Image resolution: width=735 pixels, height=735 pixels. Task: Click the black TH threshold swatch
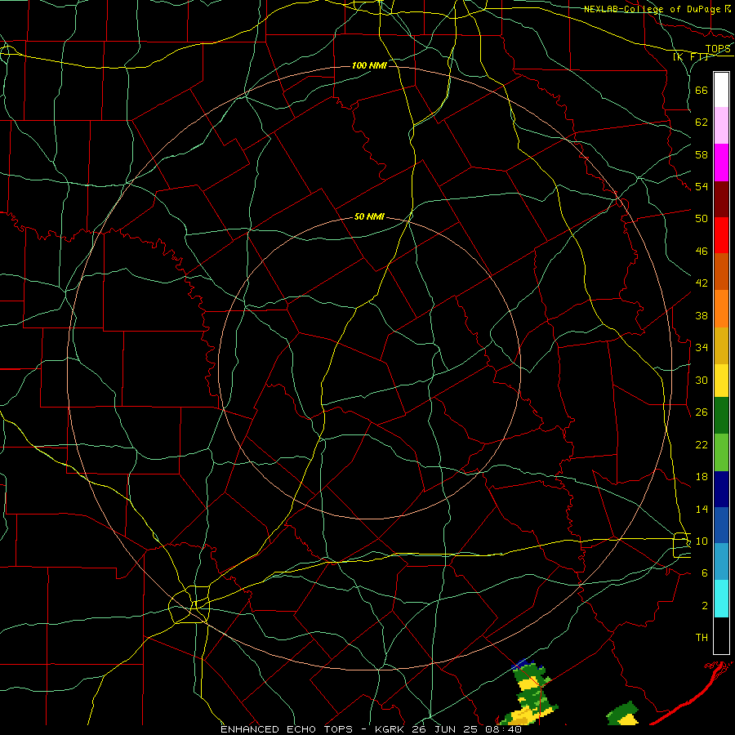(721, 635)
